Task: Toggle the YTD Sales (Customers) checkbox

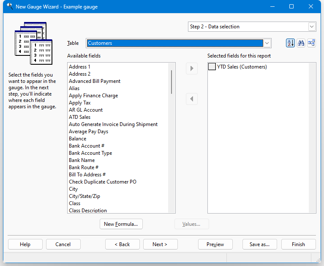Action: pos(212,67)
